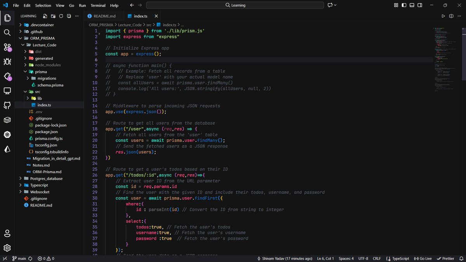Toggle secondary side bar visibility
466x262 pixels.
pyautogui.click(x=421, y=5)
